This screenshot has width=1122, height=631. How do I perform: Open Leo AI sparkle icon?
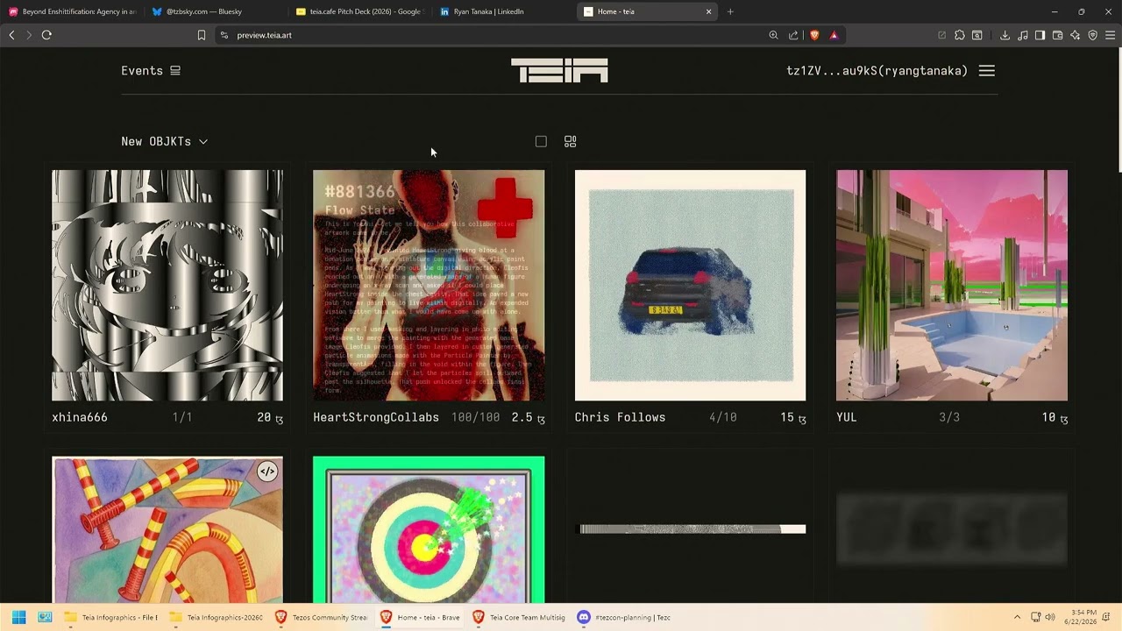coord(1076,35)
